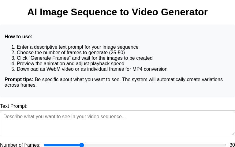Screen dimensions: 235x147
Task: Click the "Generate Frames" instruction step
Action: (x=84, y=58)
